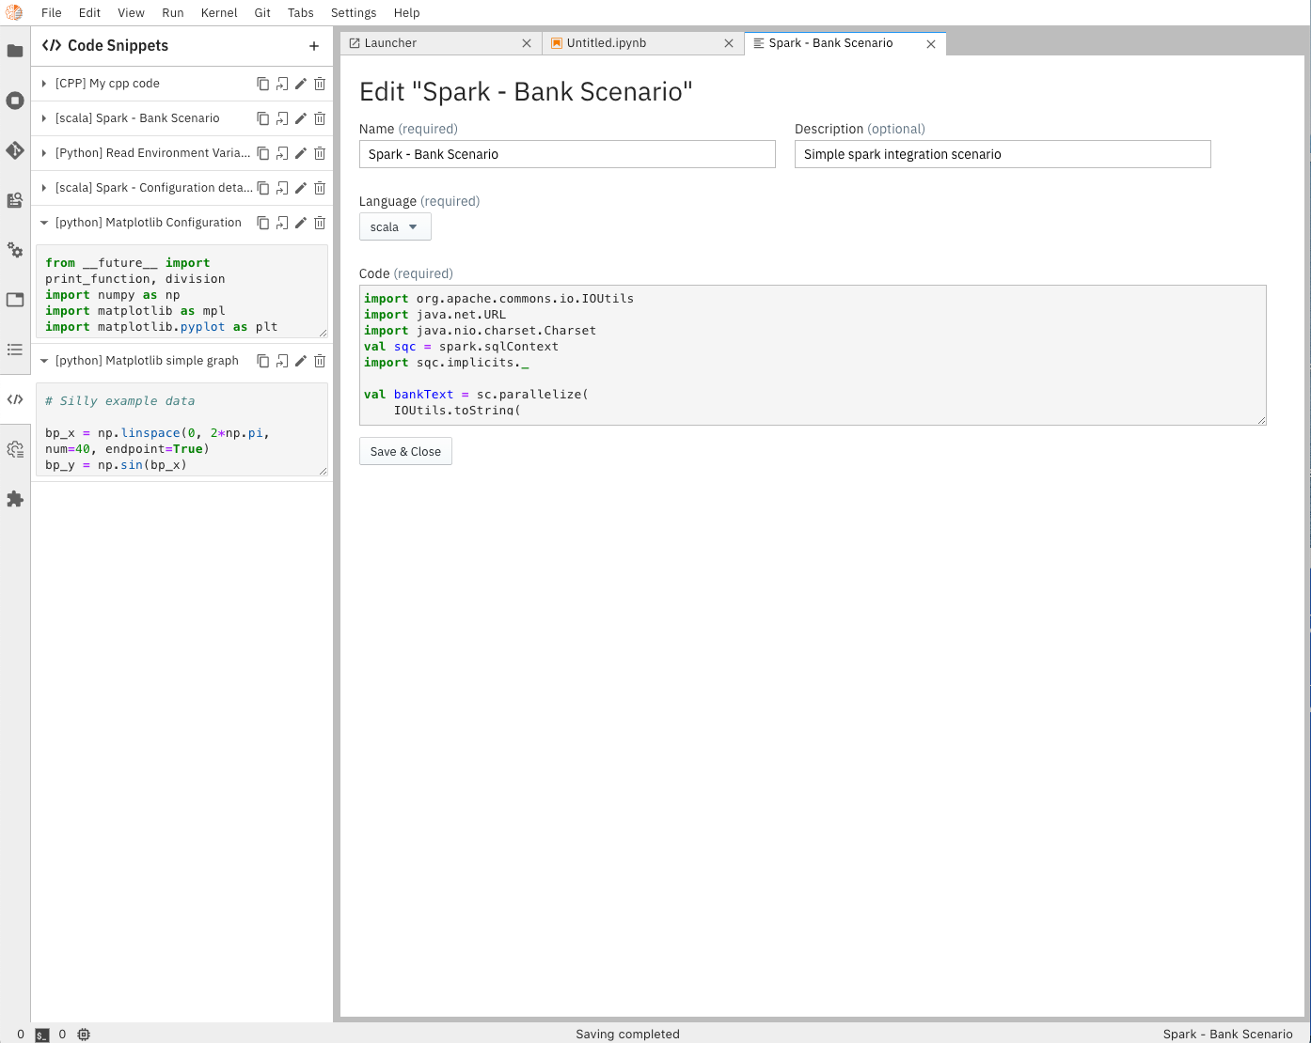Insert the Spark - Bank Scenario snippet

[x=282, y=118]
